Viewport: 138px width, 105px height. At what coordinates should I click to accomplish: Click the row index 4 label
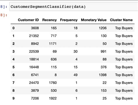(13, 59)
